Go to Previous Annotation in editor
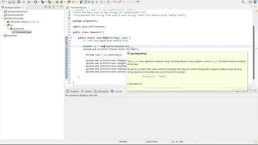 (x=108, y=2)
